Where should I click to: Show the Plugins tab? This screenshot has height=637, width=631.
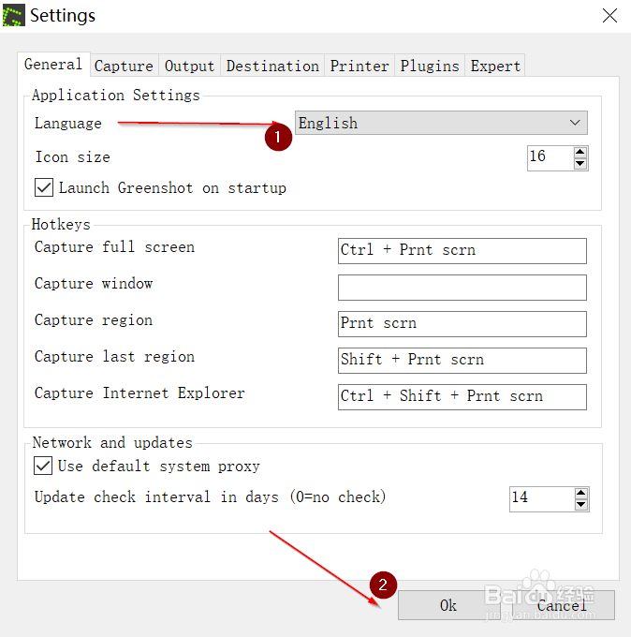coord(430,66)
